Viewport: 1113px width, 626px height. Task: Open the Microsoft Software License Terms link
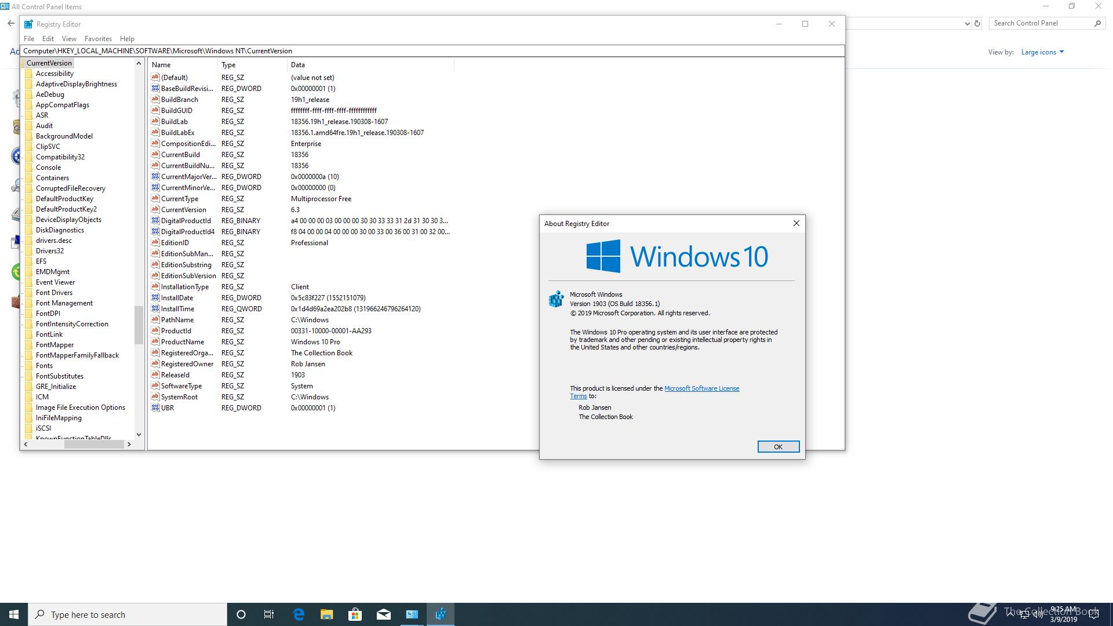click(x=701, y=388)
